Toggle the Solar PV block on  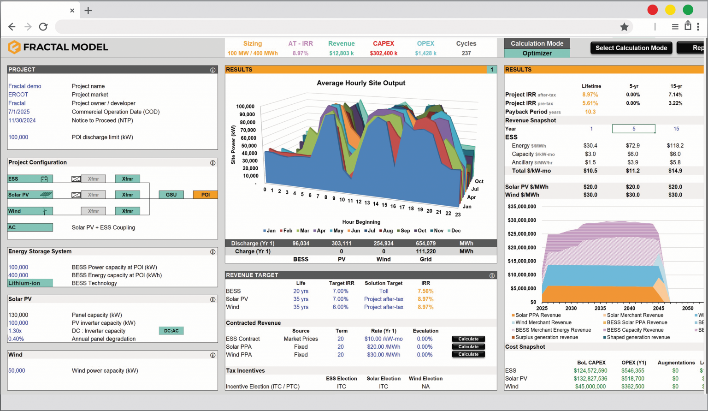pos(30,195)
